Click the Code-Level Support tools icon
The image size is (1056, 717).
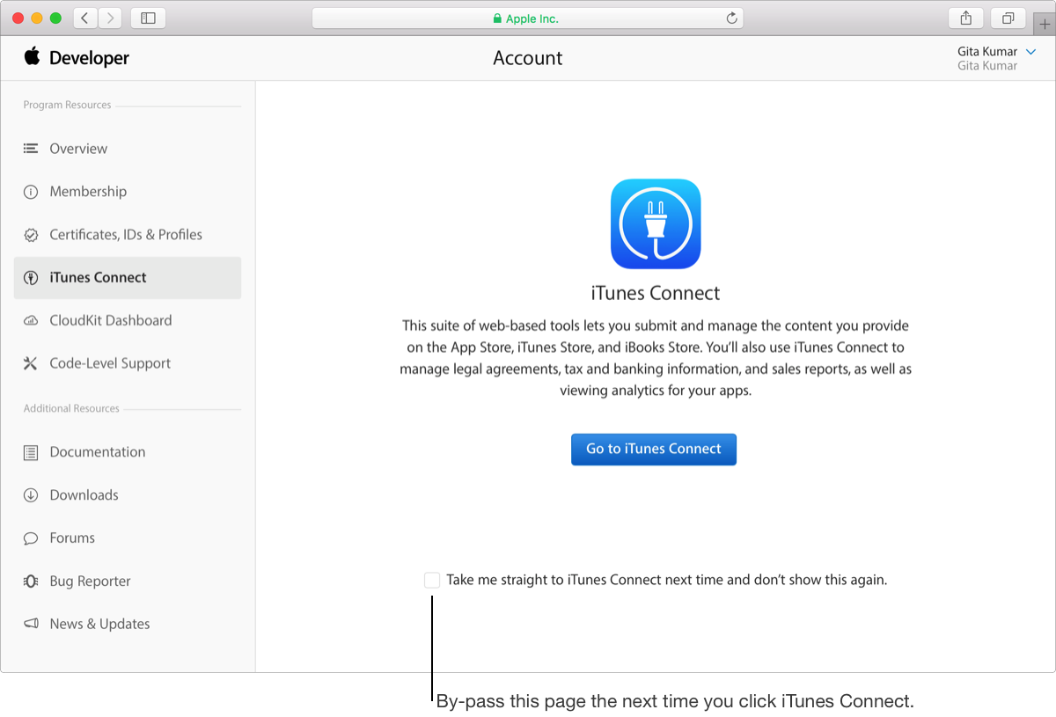31,363
